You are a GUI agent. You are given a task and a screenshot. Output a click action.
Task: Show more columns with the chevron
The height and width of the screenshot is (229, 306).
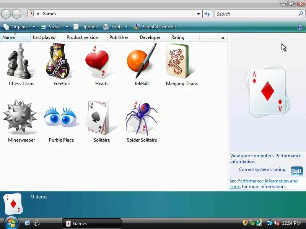223,38
